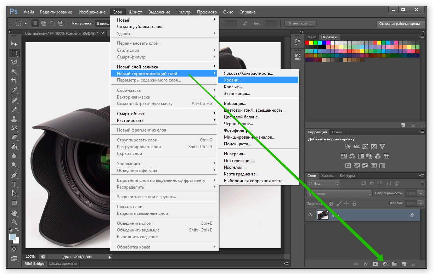Select the History Brush tool
Screen dimensions: 434x274
pyautogui.click(x=14, y=128)
